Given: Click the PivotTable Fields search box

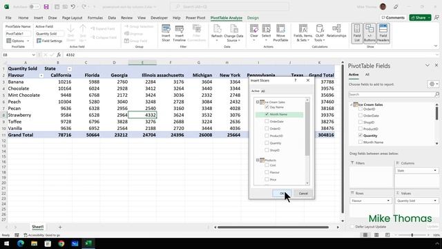Looking at the screenshot, I should [392, 94].
